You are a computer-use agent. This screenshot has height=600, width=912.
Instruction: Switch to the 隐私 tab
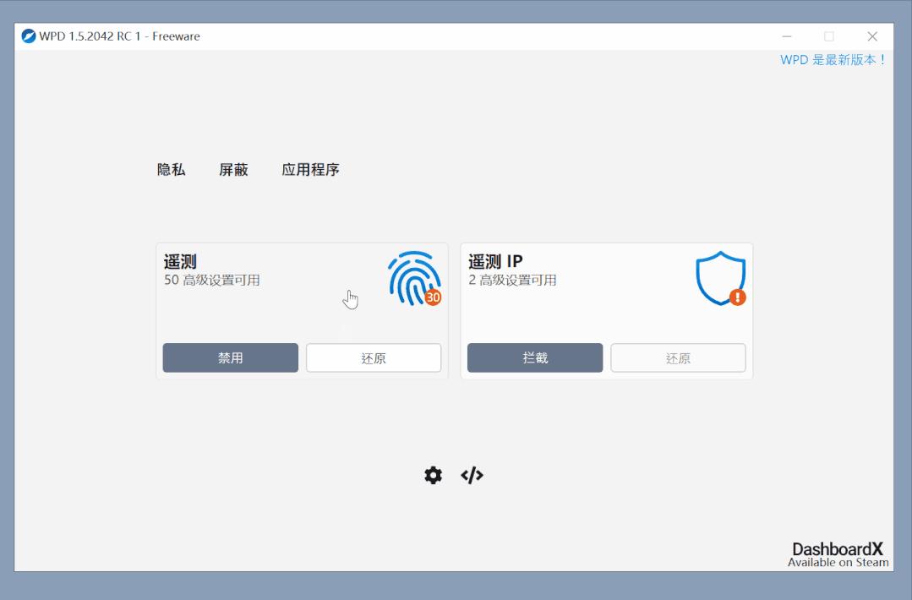tap(171, 169)
